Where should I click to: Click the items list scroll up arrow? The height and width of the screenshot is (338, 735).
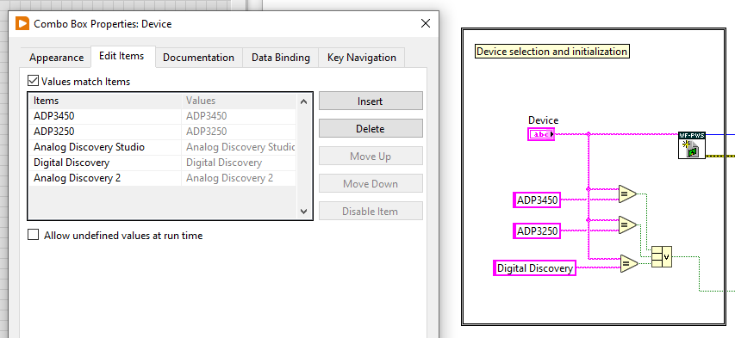pos(303,101)
